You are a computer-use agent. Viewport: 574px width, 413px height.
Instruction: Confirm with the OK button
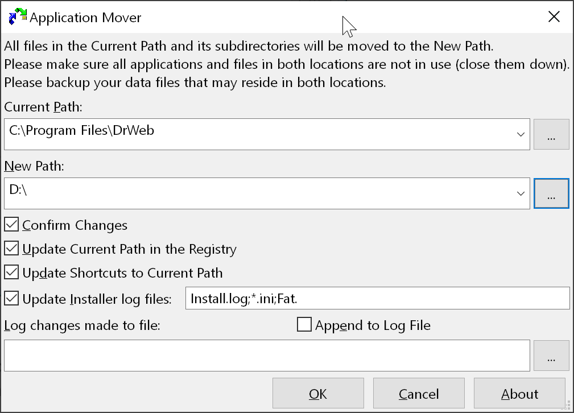pos(318,393)
